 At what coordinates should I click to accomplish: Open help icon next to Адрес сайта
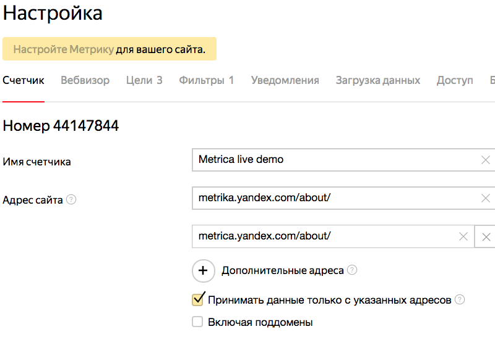[x=71, y=199]
